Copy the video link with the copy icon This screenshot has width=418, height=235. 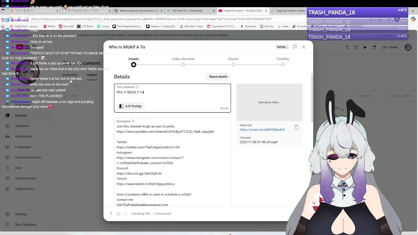coord(297,127)
